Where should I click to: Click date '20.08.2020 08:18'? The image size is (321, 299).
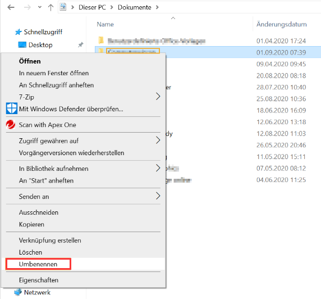point(281,76)
